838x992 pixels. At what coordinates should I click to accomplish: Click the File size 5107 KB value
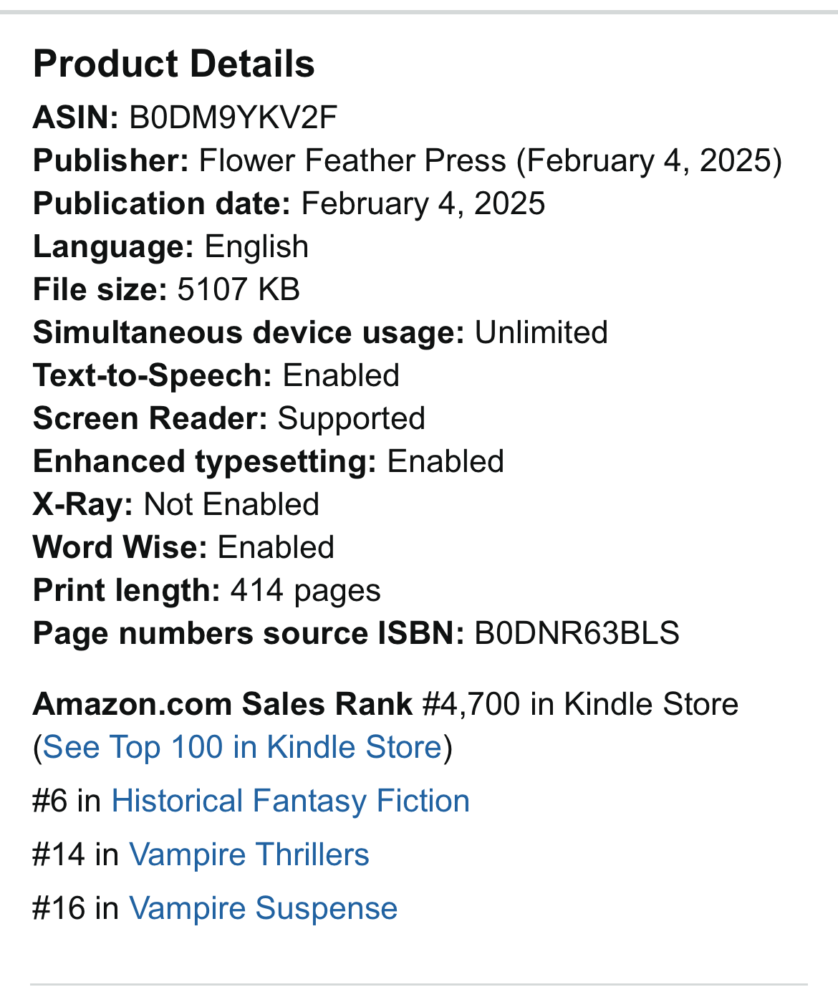click(239, 289)
